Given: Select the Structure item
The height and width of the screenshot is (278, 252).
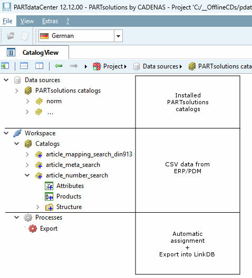Looking at the screenshot, I should pos(69,207).
